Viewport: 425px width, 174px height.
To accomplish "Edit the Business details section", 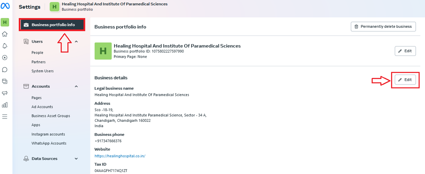I will [405, 80].
